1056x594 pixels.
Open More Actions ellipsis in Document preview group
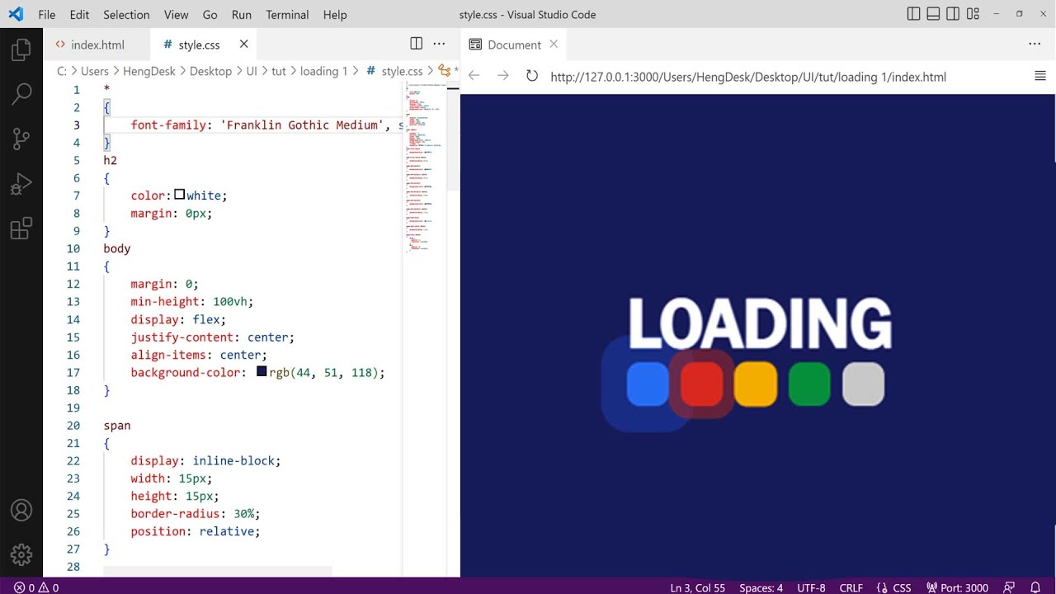coord(1035,44)
